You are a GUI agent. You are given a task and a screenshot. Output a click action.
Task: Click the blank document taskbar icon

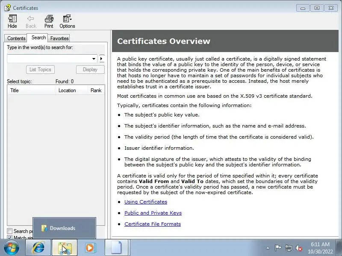point(116,248)
